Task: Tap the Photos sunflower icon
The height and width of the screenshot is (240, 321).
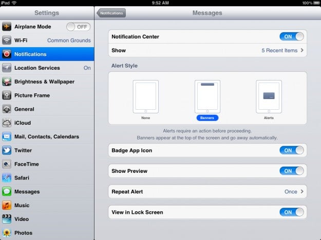Action: pos(7,233)
